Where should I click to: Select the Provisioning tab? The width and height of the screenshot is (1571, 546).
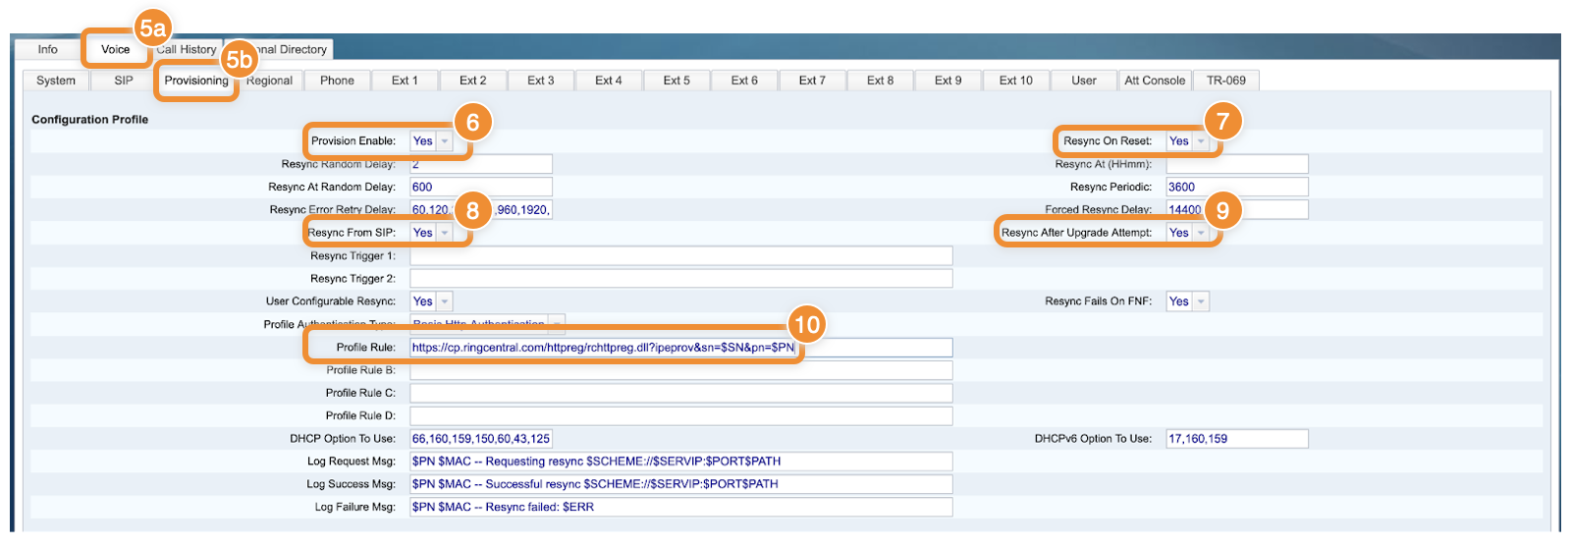point(195,81)
